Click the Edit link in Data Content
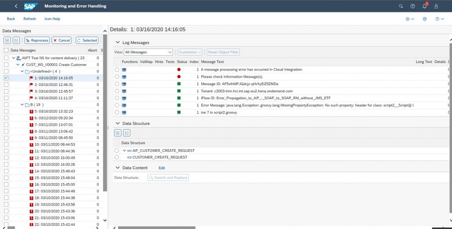The height and width of the screenshot is (229, 452). coord(162,168)
